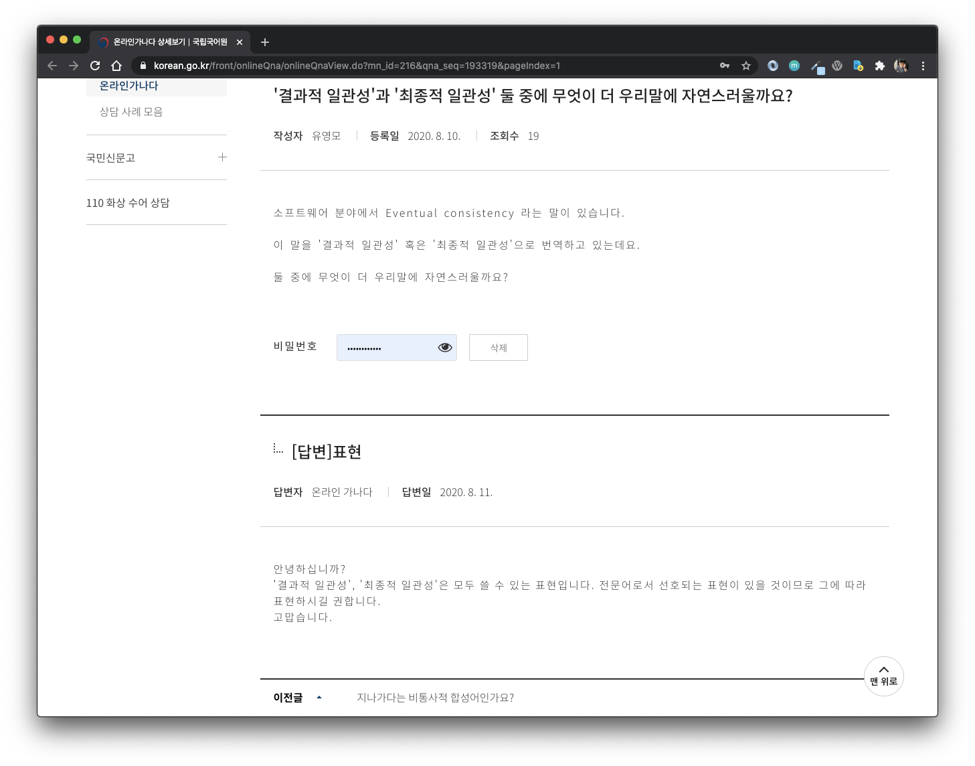Open the teal 'm' extension icon
Image resolution: width=975 pixels, height=766 pixels.
click(x=794, y=66)
